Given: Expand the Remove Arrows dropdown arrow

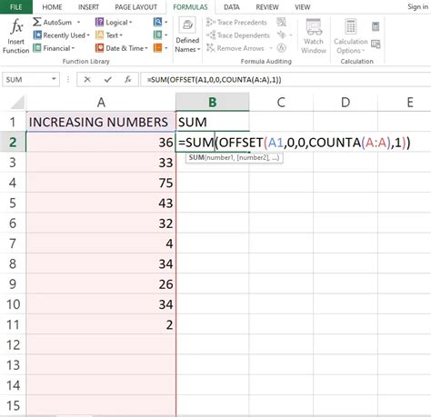Looking at the screenshot, I should point(271,48).
